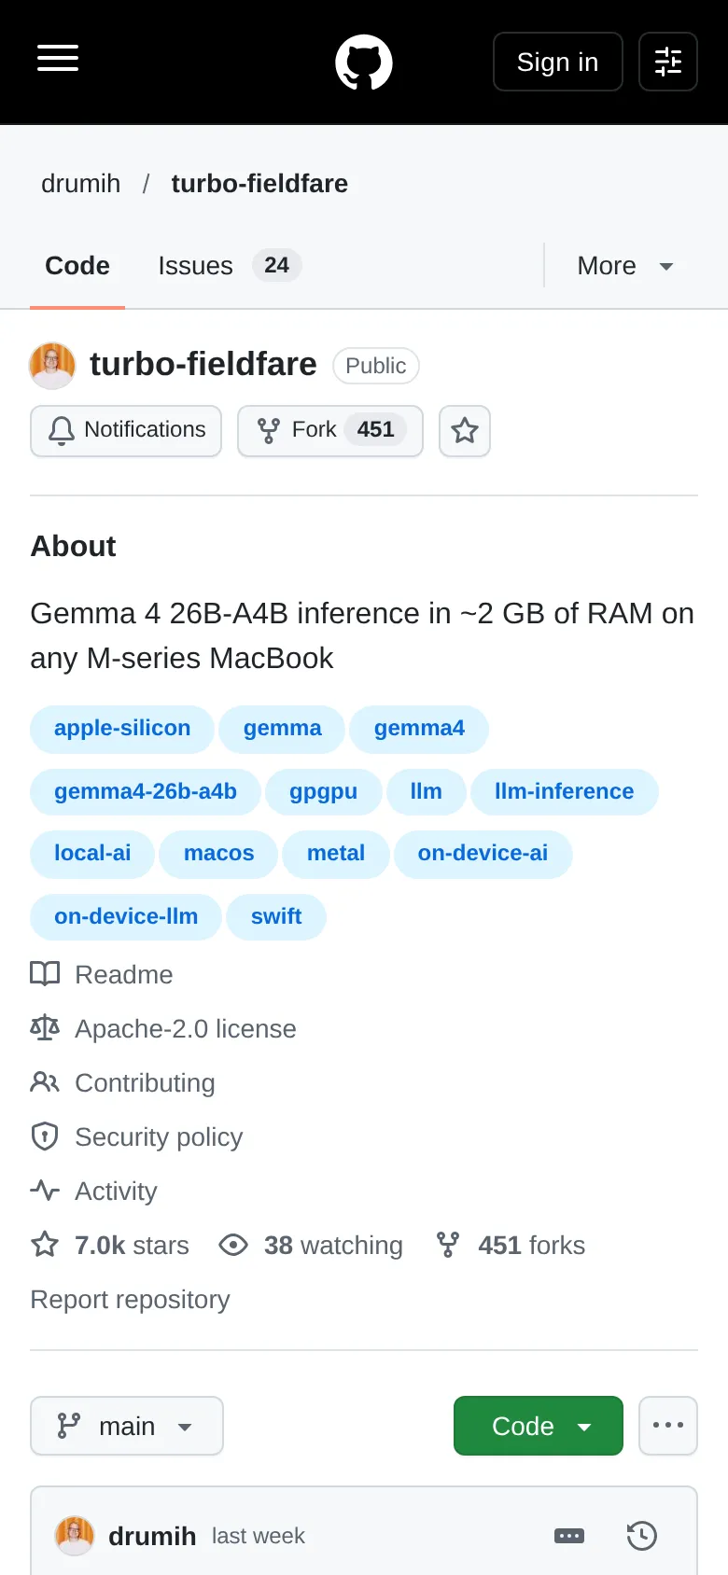Open llm topic tag
728x1575 pixels.
click(x=427, y=792)
